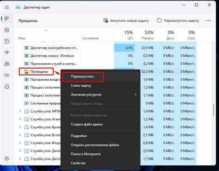Viewport: 219px width, 171px height.
Task: Click the Проводник folder icon
Action: [26, 71]
